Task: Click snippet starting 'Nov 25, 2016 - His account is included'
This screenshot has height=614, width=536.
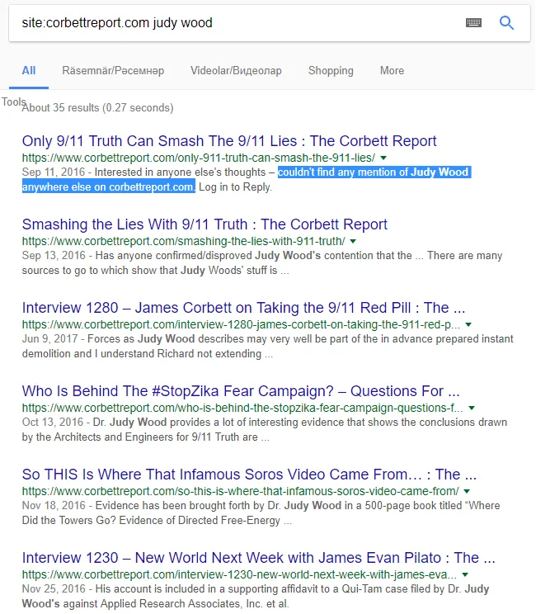Action: (x=256, y=597)
